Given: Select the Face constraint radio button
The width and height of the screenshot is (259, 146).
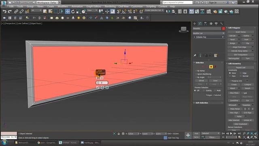Looking at the screenshot, I should pos(230,76).
